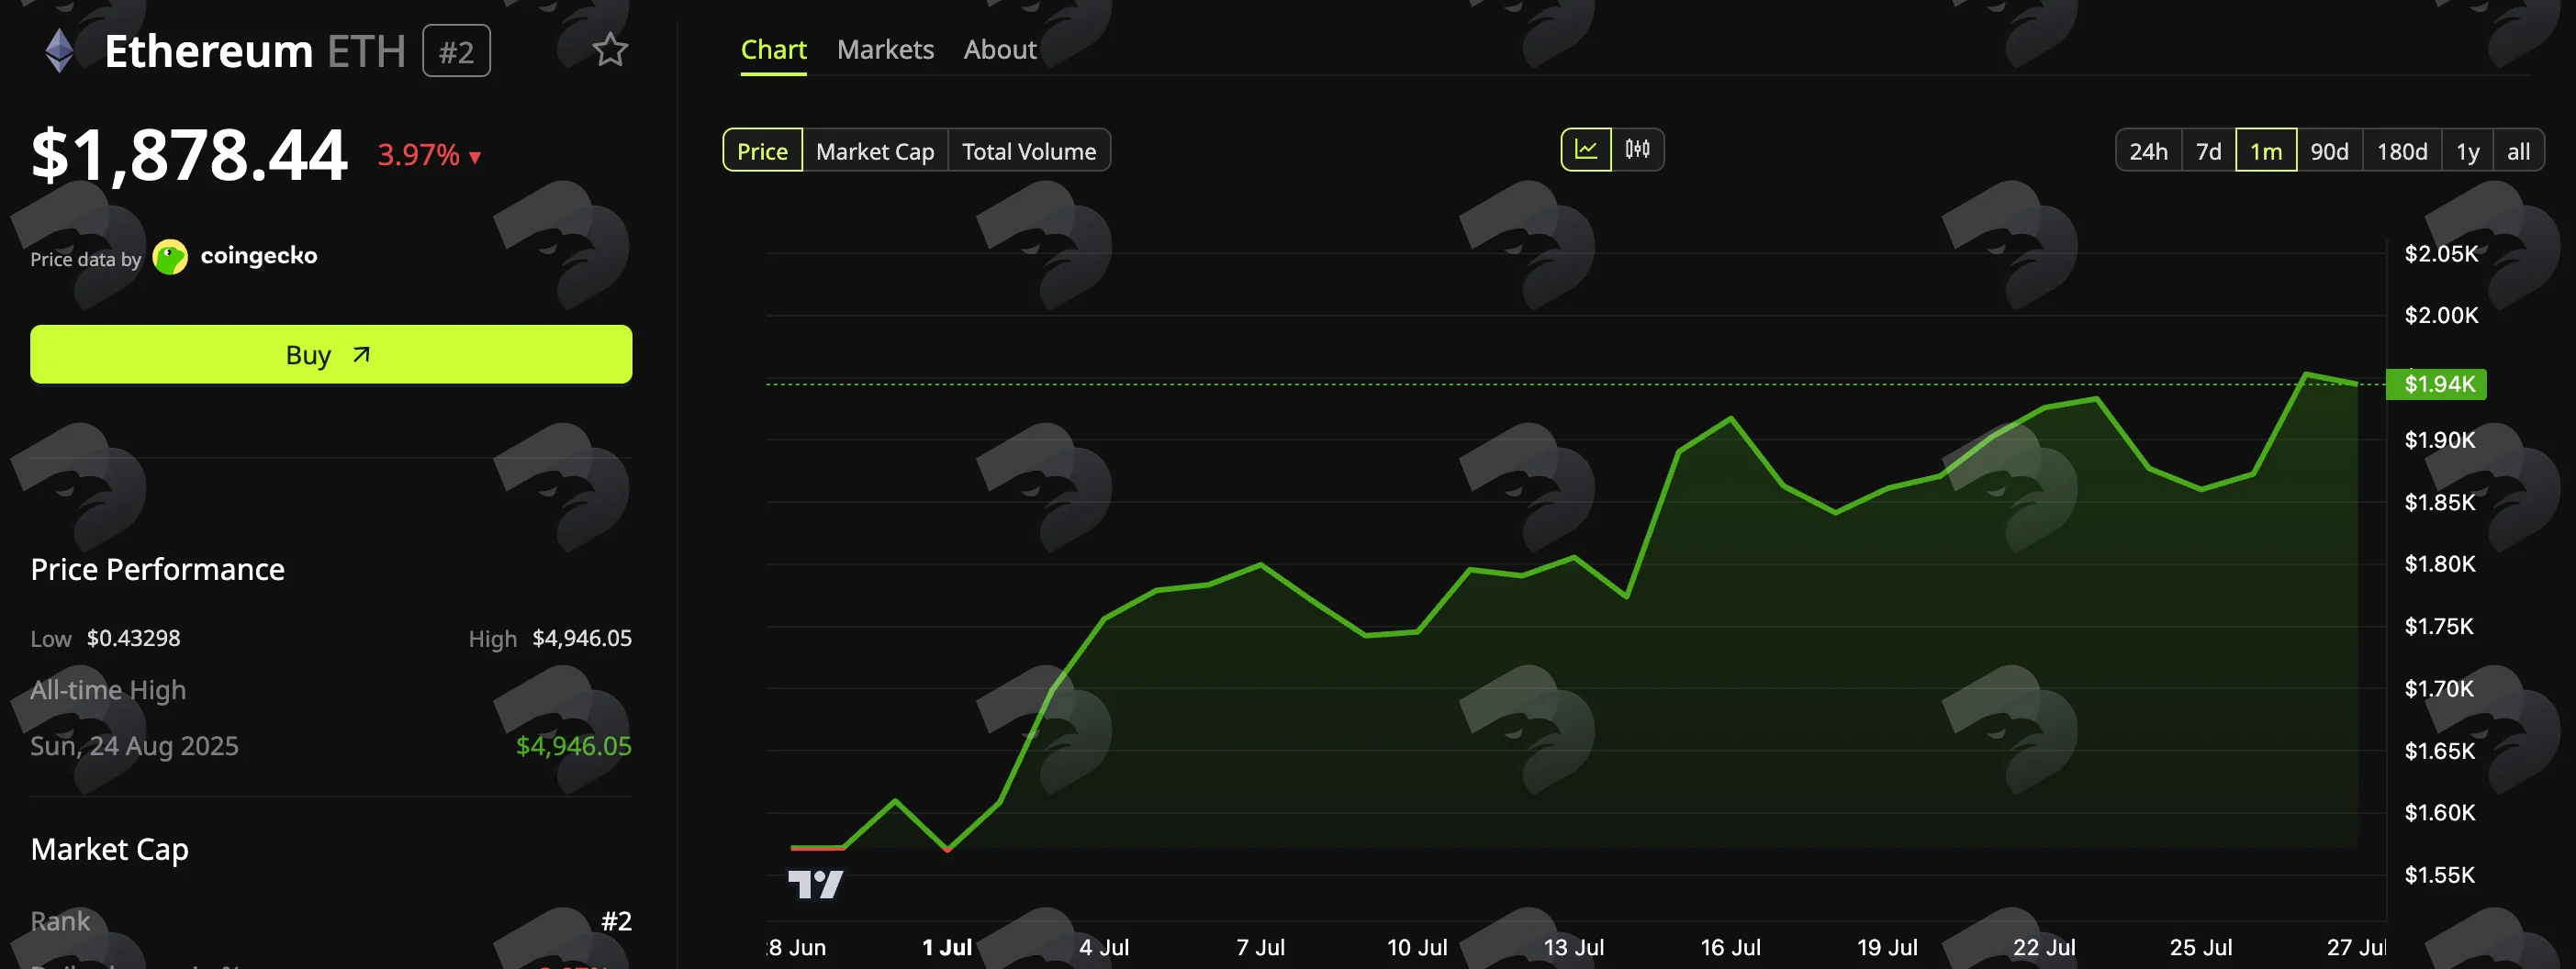
Task: Click the green Buy button
Action: pyautogui.click(x=331, y=354)
